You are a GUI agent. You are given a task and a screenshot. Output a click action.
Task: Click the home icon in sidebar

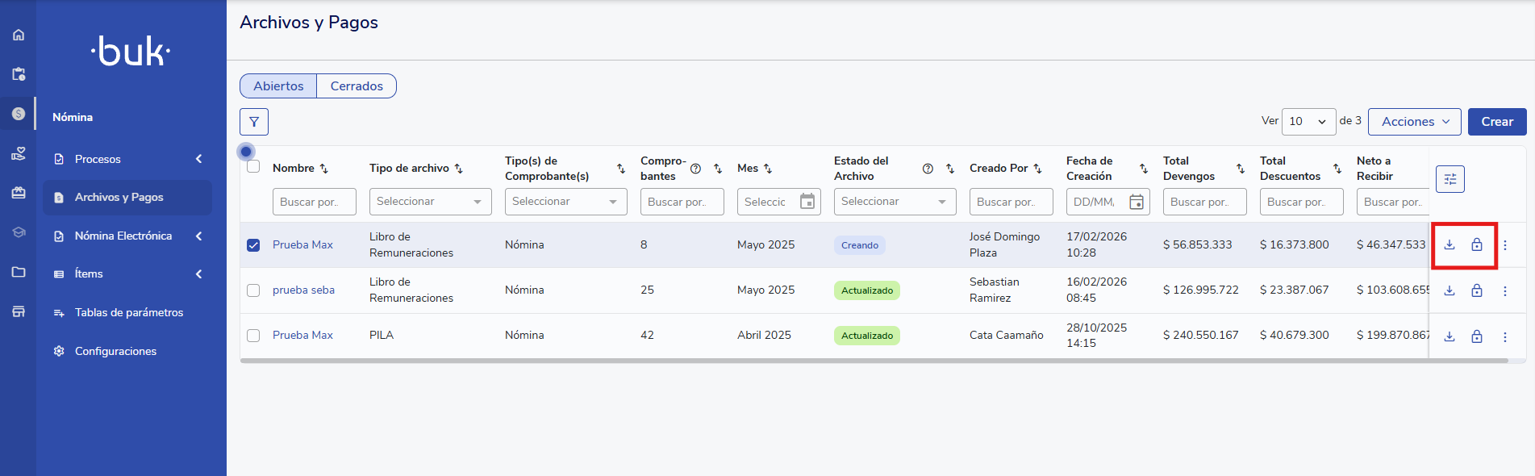19,35
